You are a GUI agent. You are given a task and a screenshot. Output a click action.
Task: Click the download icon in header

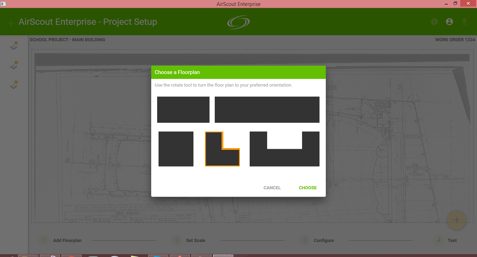464,21
